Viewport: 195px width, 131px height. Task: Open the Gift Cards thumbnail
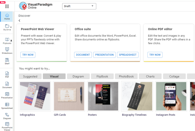coord(69,97)
